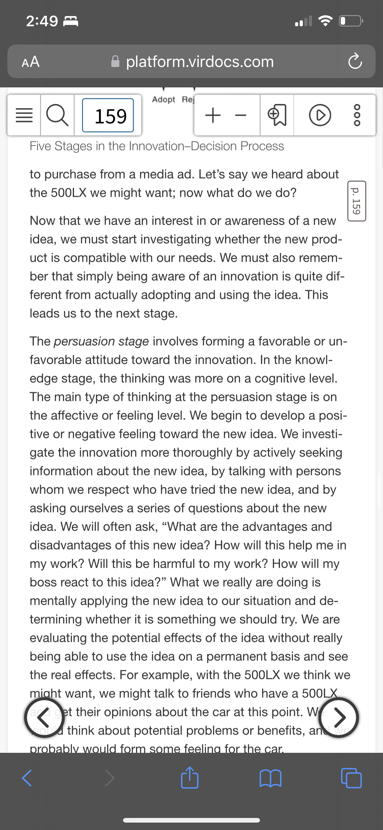Open the Safari share sheet icon
Image resolution: width=383 pixels, height=830 pixels.
[190, 777]
